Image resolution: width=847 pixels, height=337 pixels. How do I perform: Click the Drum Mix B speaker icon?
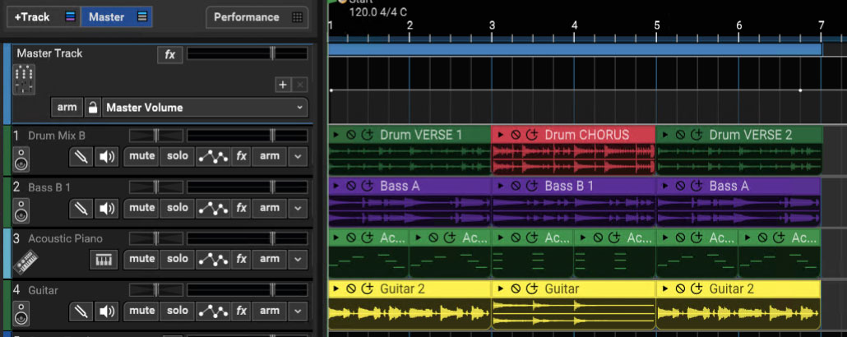pyautogui.click(x=21, y=160)
